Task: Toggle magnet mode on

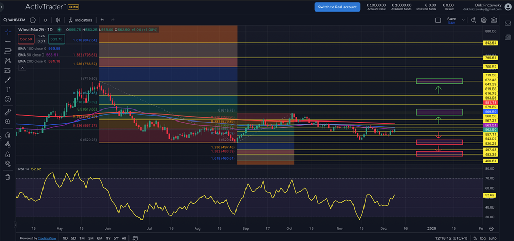Action: 8,135
